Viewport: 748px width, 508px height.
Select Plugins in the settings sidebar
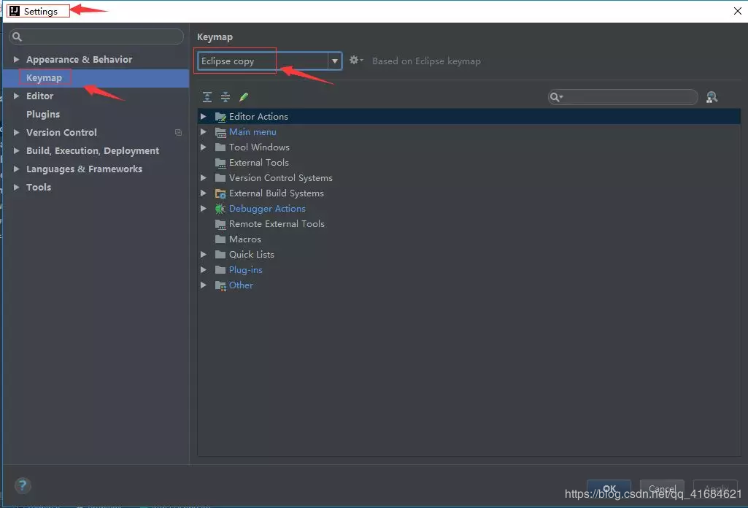(43, 115)
